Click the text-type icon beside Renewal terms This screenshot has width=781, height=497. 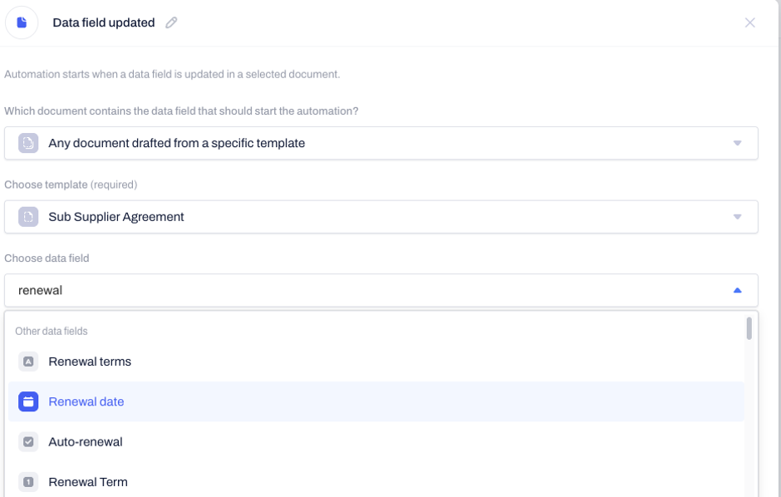(28, 362)
